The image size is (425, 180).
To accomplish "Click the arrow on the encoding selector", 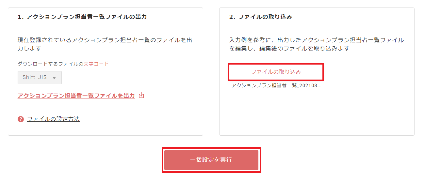I will 54,78.
